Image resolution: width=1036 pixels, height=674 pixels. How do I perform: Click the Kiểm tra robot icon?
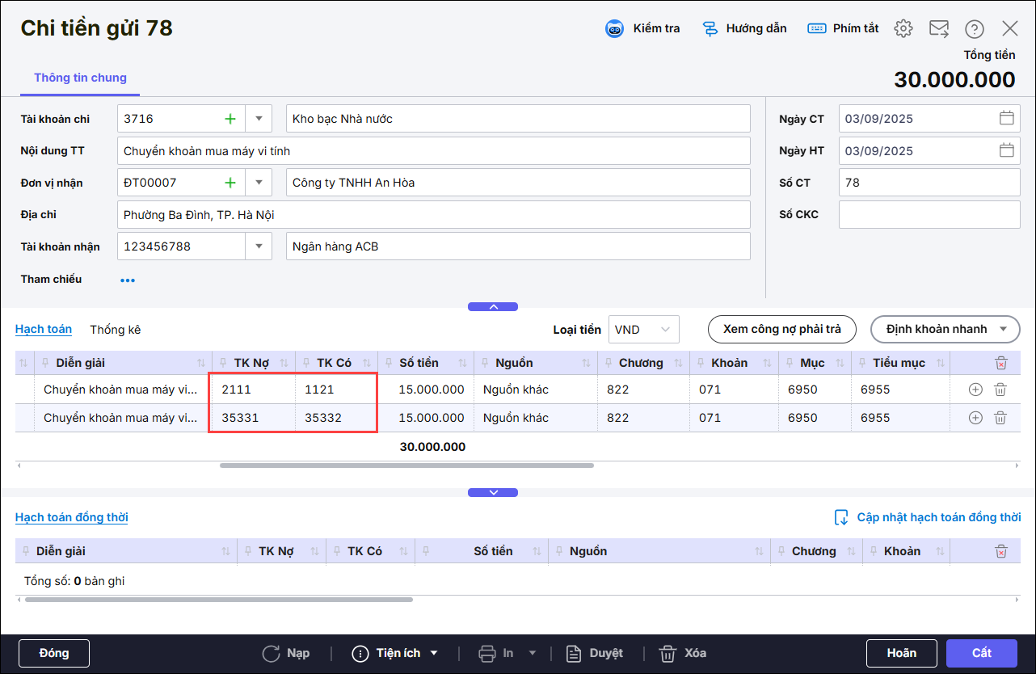click(615, 29)
